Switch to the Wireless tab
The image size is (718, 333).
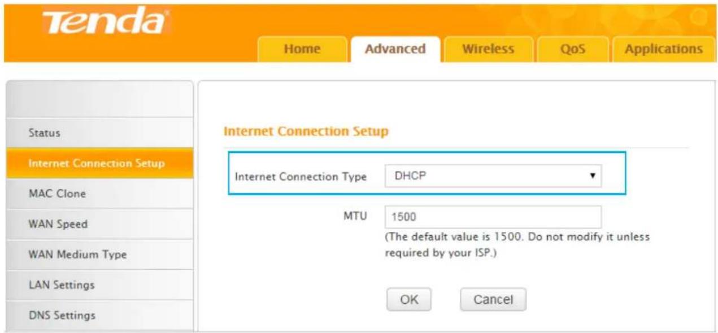(x=488, y=49)
